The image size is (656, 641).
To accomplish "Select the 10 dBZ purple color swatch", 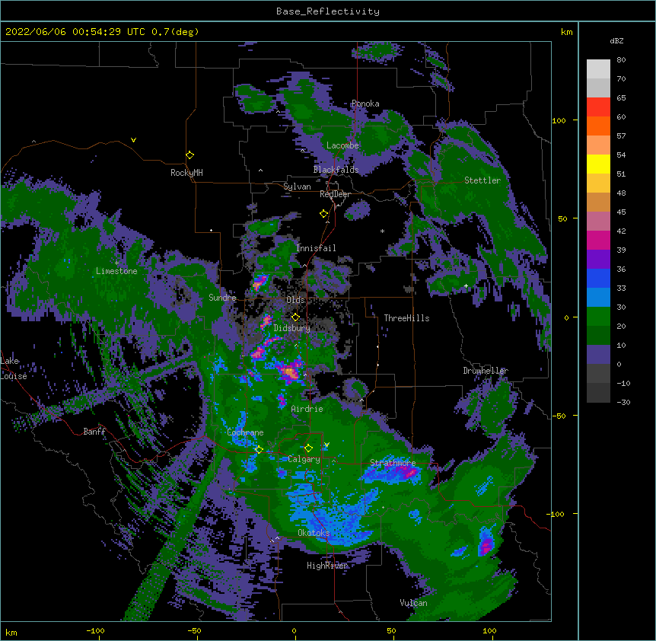I will pos(598,354).
